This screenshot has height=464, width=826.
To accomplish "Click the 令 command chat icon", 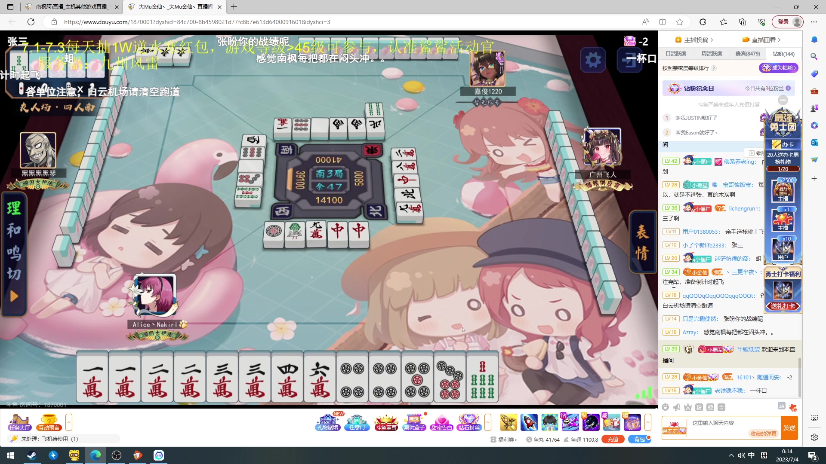I will point(721,407).
